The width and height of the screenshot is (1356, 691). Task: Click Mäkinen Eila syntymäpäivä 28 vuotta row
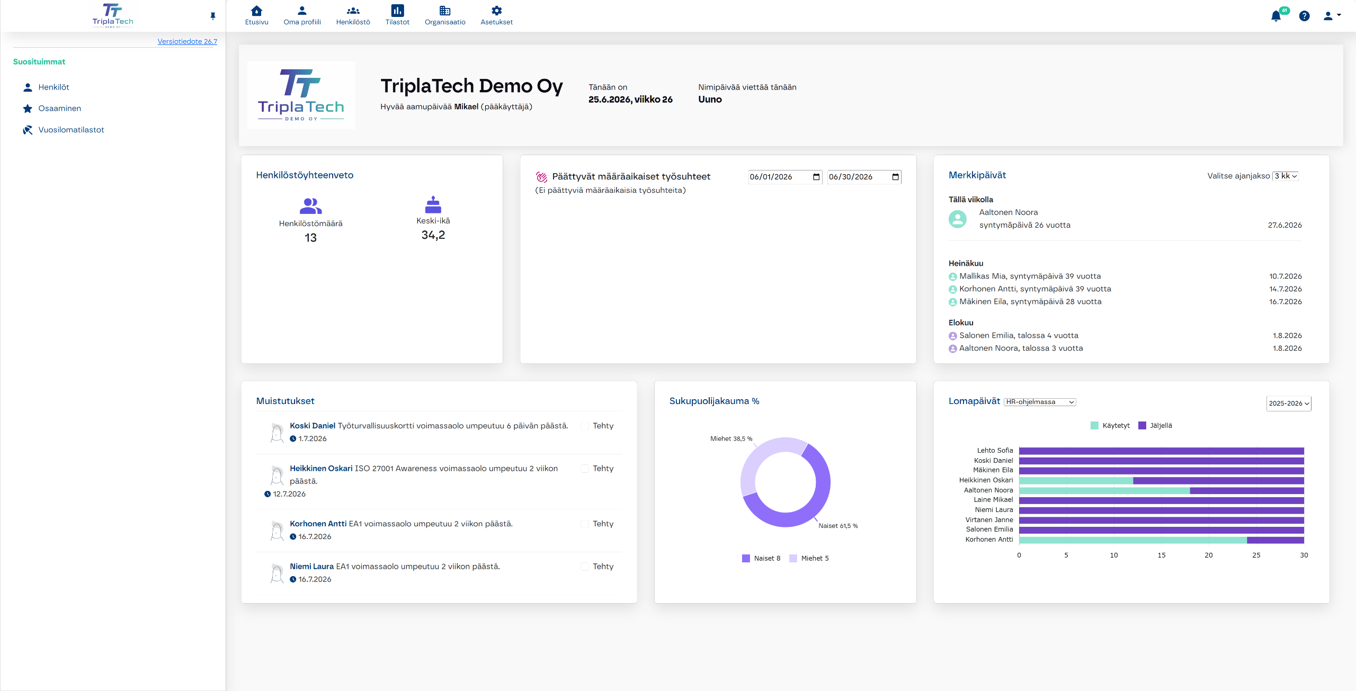[x=1125, y=302]
